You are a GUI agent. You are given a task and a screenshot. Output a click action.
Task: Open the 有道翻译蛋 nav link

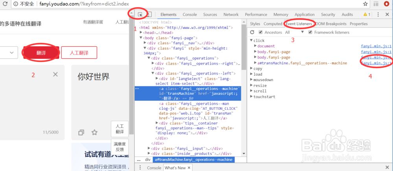point(93,22)
